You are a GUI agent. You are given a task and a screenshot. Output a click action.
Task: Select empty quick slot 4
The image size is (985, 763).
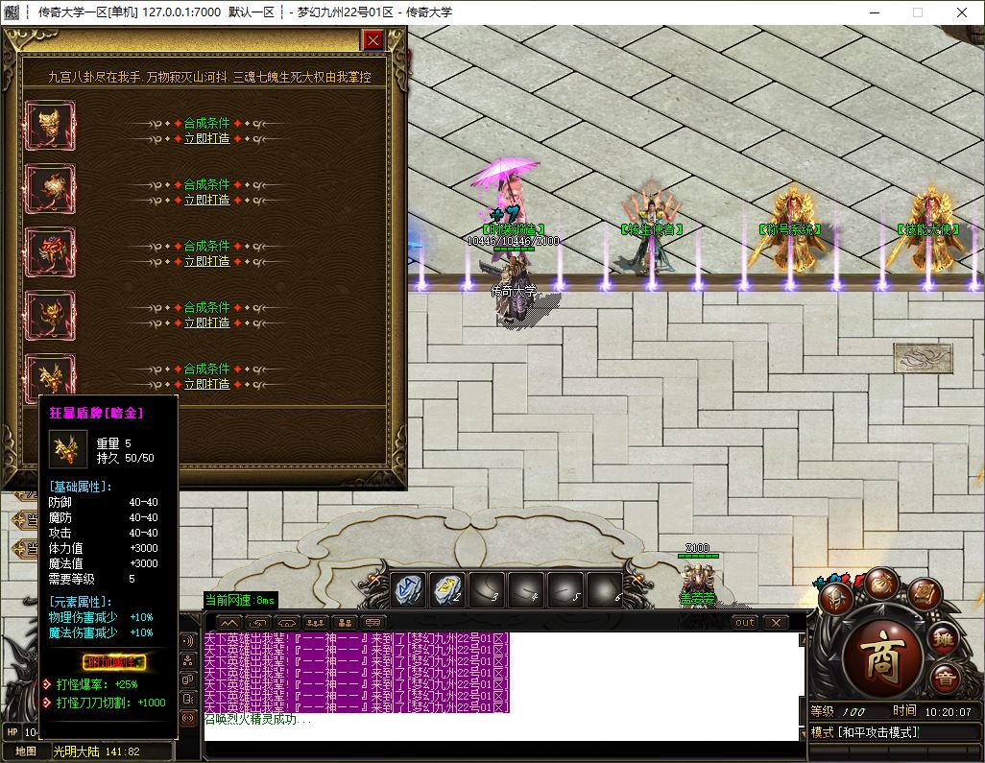pyautogui.click(x=526, y=589)
